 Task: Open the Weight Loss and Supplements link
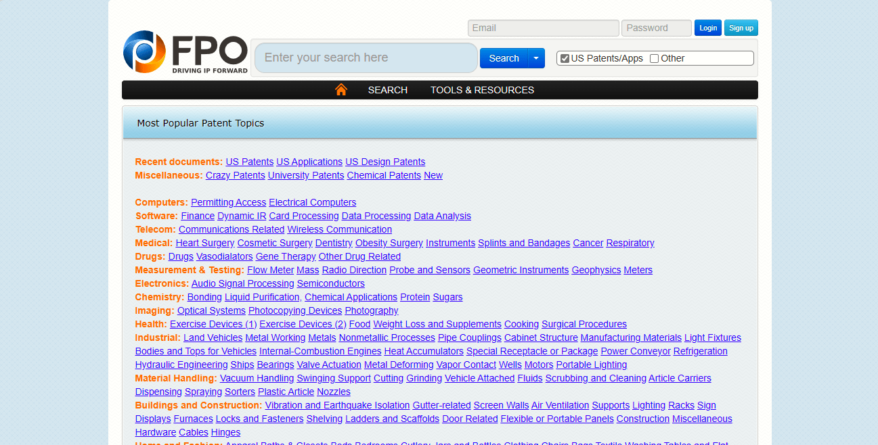[437, 324]
